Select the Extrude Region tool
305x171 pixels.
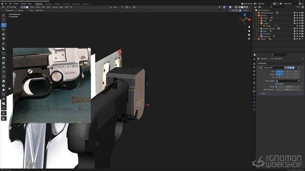pyautogui.click(x=3, y=58)
